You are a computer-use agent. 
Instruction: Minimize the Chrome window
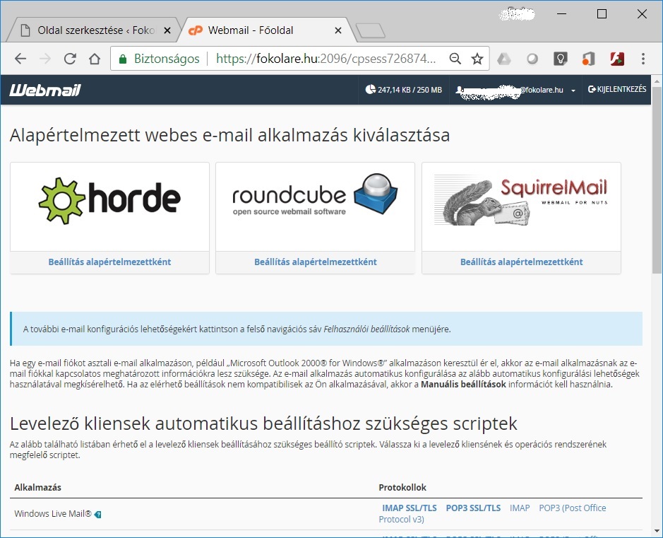click(x=561, y=14)
